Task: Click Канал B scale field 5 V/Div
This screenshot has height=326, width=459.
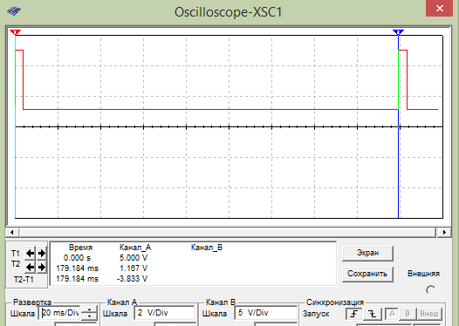Action: tap(266, 313)
